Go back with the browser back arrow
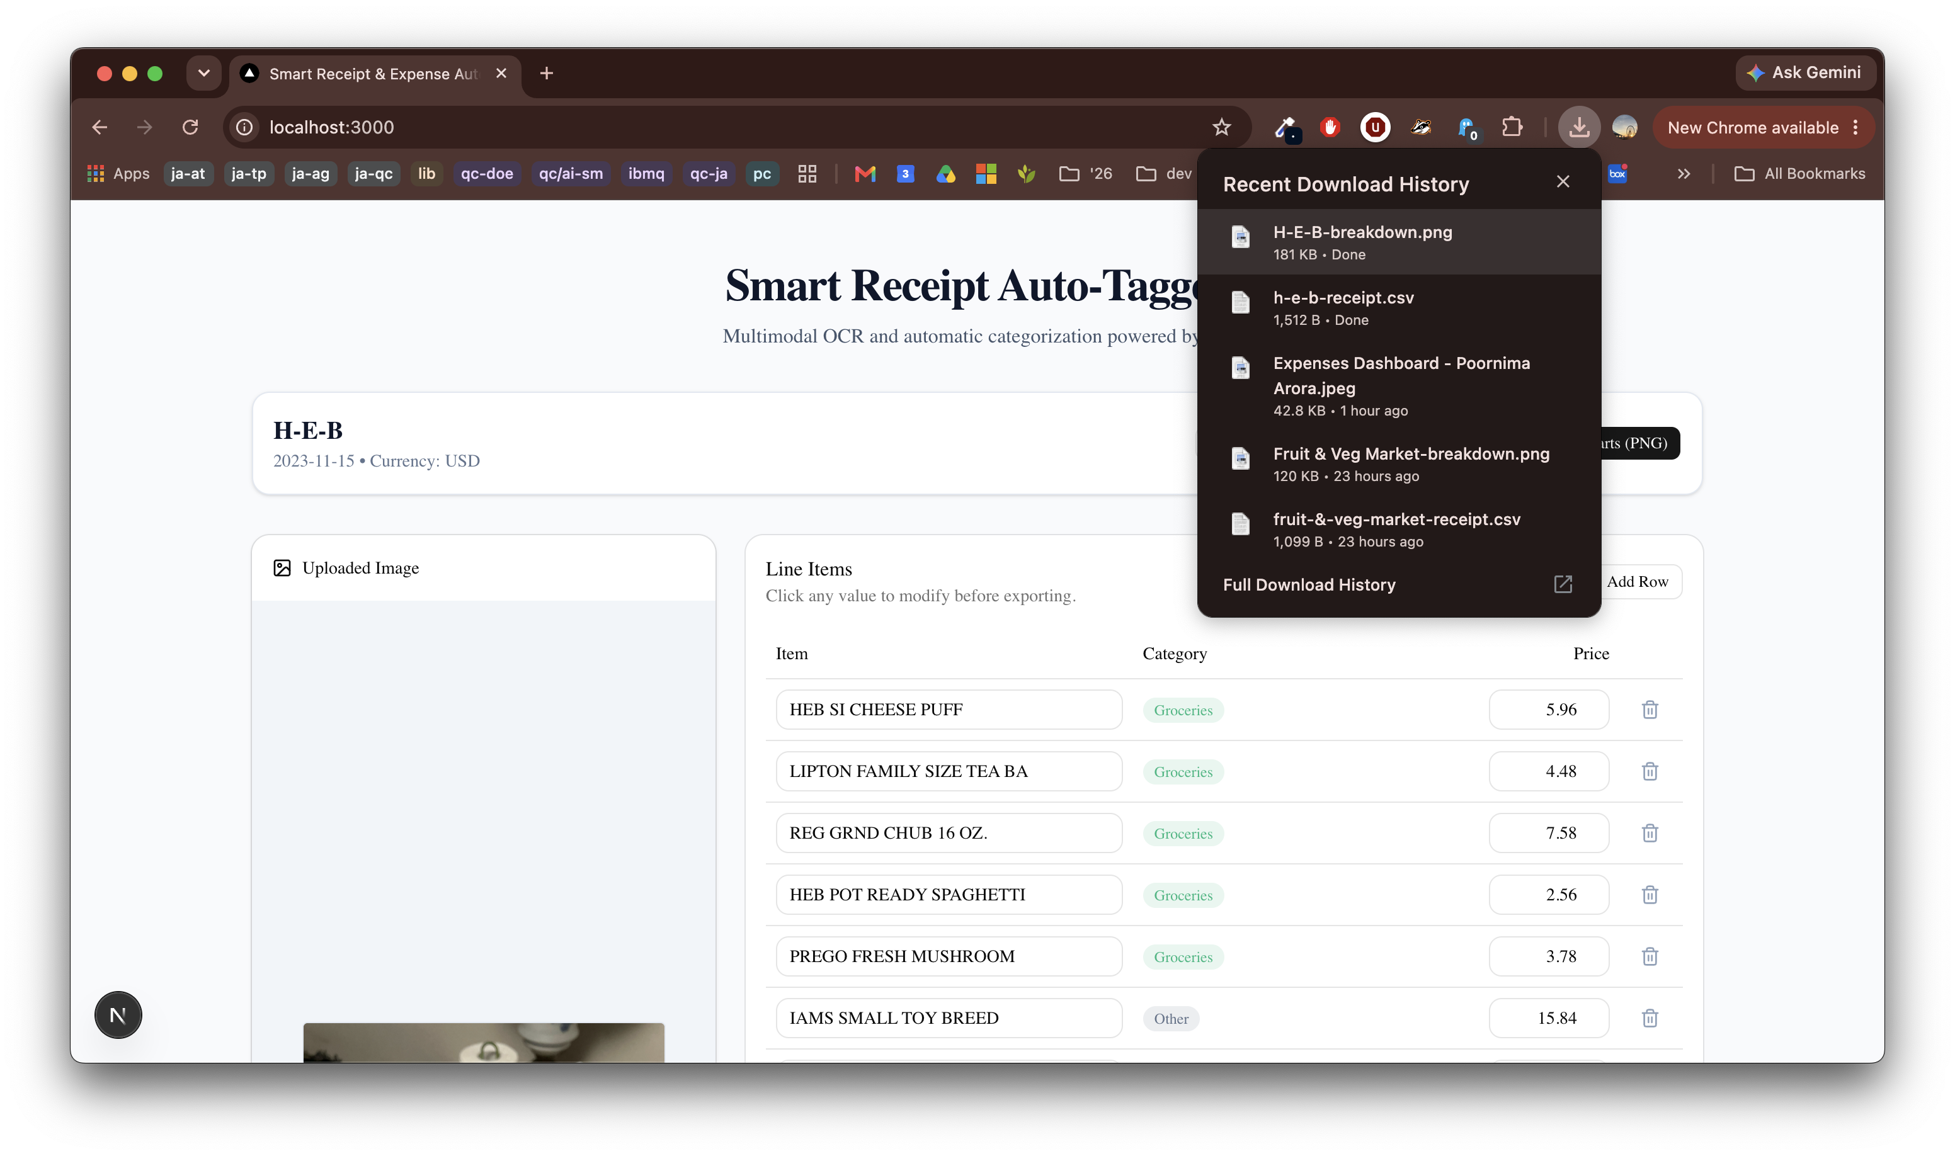Viewport: 1955px width, 1156px height. pos(100,127)
